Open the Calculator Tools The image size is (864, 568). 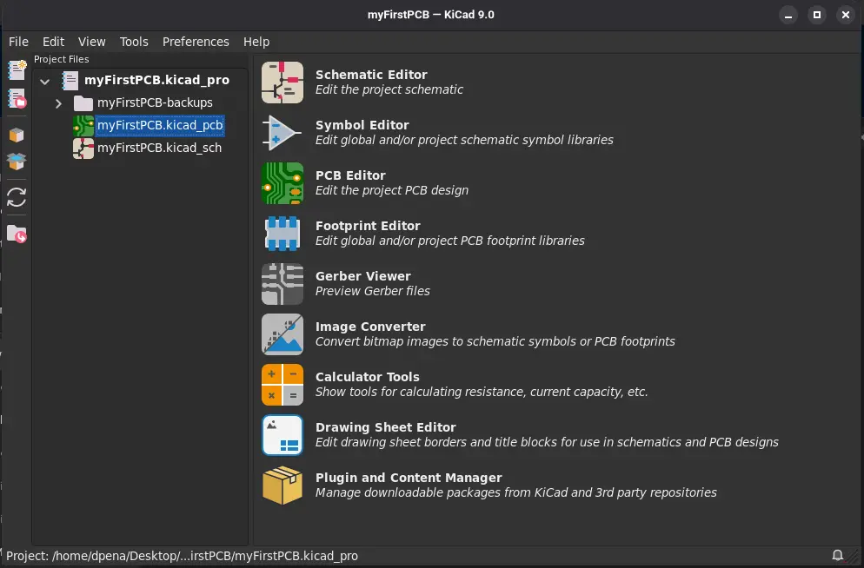[x=367, y=384]
